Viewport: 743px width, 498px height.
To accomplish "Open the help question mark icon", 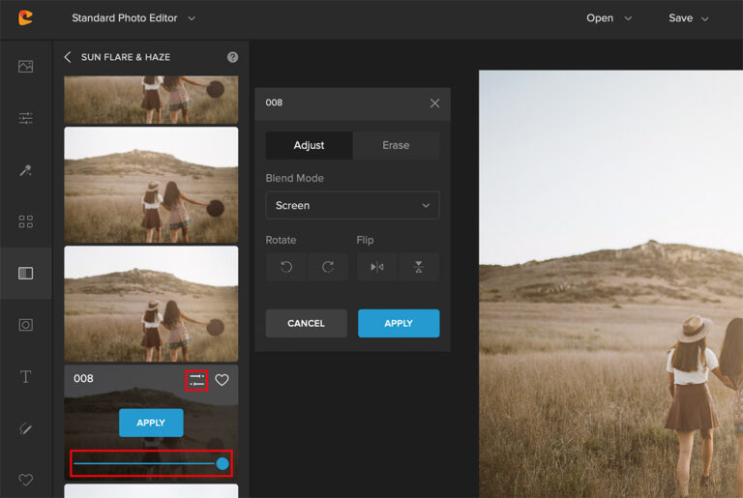I will 232,57.
